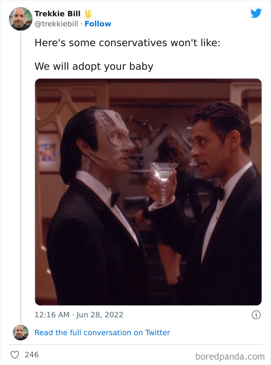Open the @trekkiebill handle
271x365 pixels.
click(x=56, y=24)
